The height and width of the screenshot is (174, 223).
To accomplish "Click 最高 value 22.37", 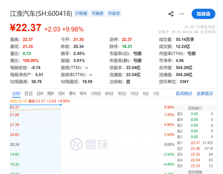I will pos(28,39).
